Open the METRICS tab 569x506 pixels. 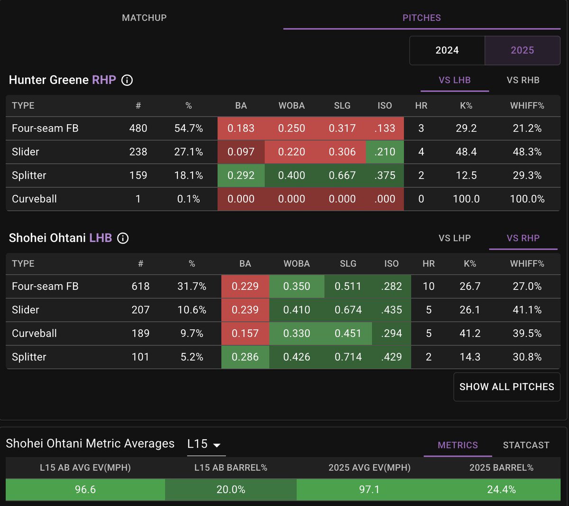coord(458,445)
